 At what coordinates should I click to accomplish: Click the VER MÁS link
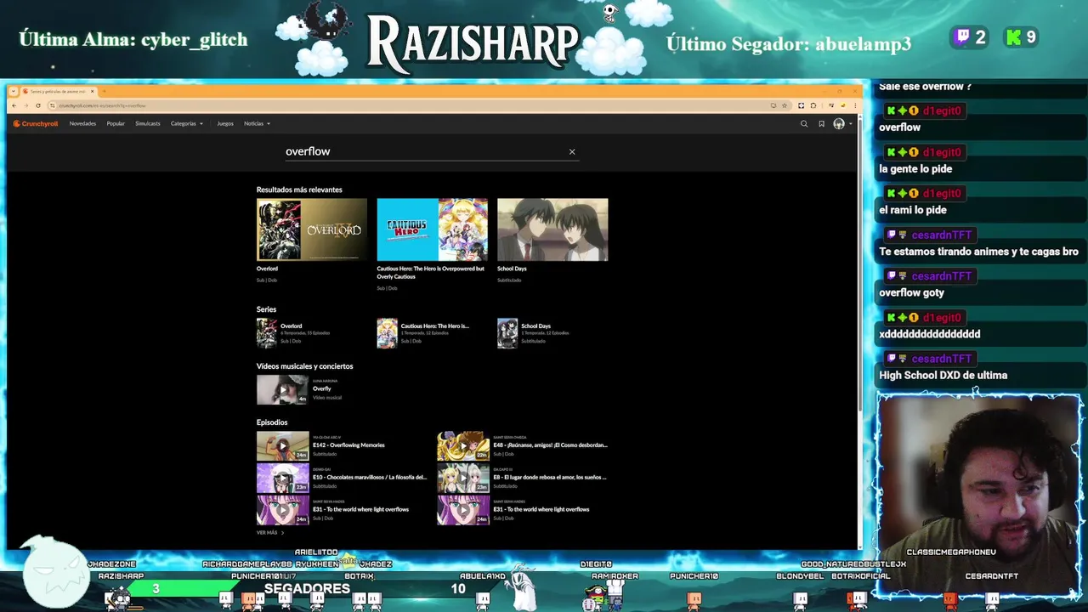[x=270, y=533]
